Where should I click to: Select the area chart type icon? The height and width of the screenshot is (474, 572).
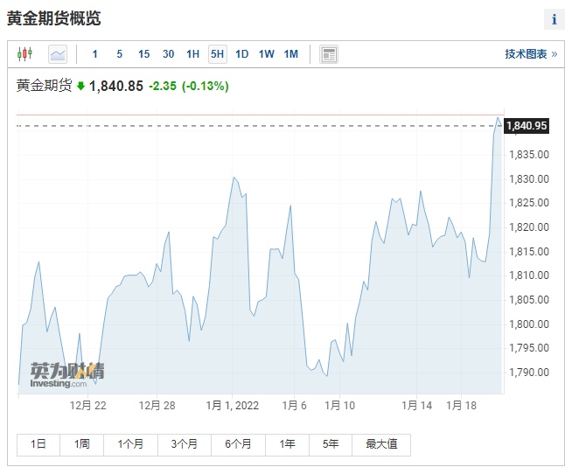point(58,54)
